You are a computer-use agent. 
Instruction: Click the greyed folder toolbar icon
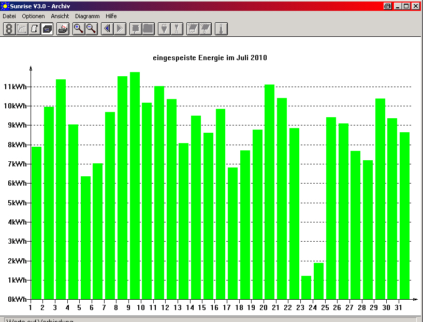point(149,29)
